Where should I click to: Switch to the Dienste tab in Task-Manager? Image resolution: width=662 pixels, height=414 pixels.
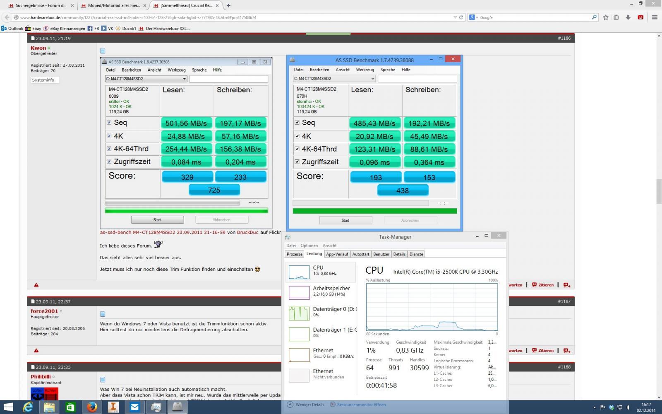pyautogui.click(x=416, y=254)
